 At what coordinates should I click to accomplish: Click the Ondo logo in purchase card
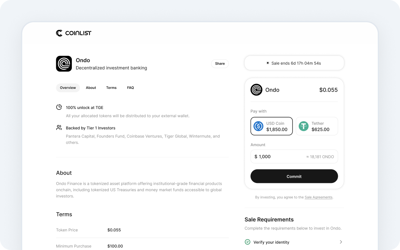coord(256,90)
